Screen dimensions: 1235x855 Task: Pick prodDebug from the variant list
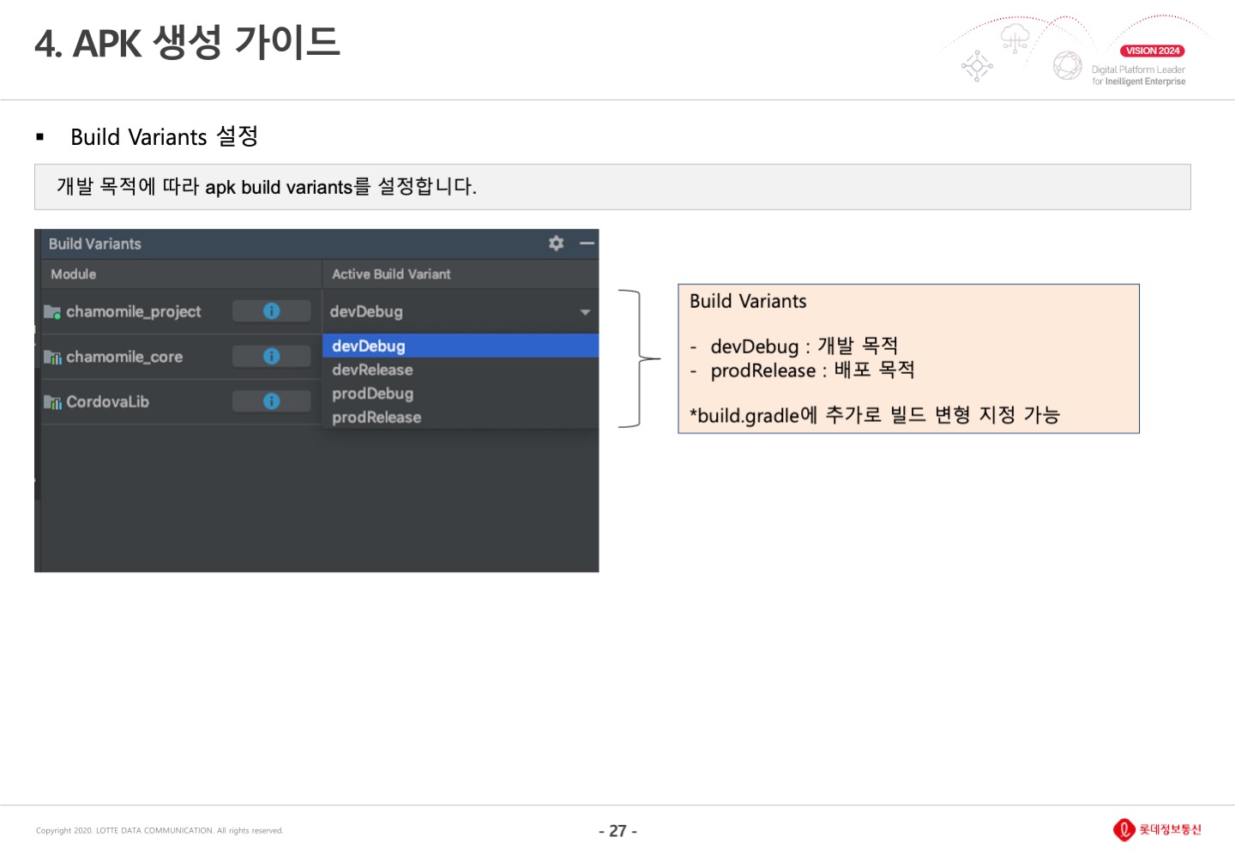coord(461,394)
